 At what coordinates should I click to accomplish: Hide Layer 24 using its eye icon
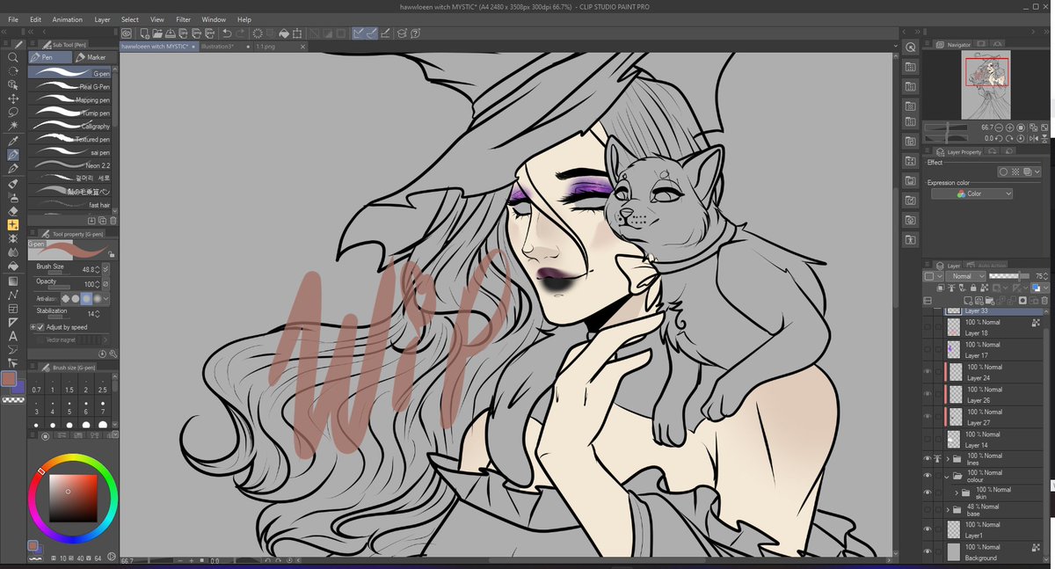pos(928,372)
